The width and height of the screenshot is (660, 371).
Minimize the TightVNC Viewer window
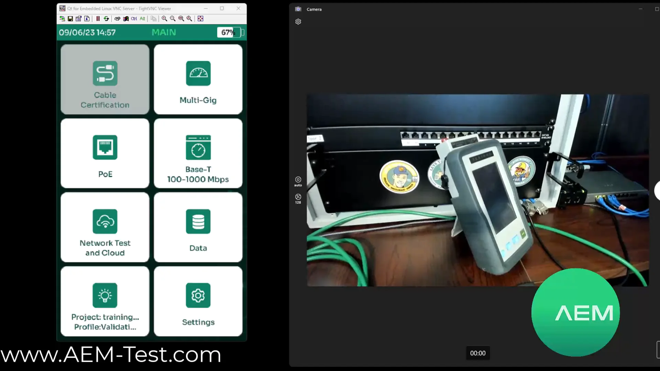pyautogui.click(x=206, y=8)
